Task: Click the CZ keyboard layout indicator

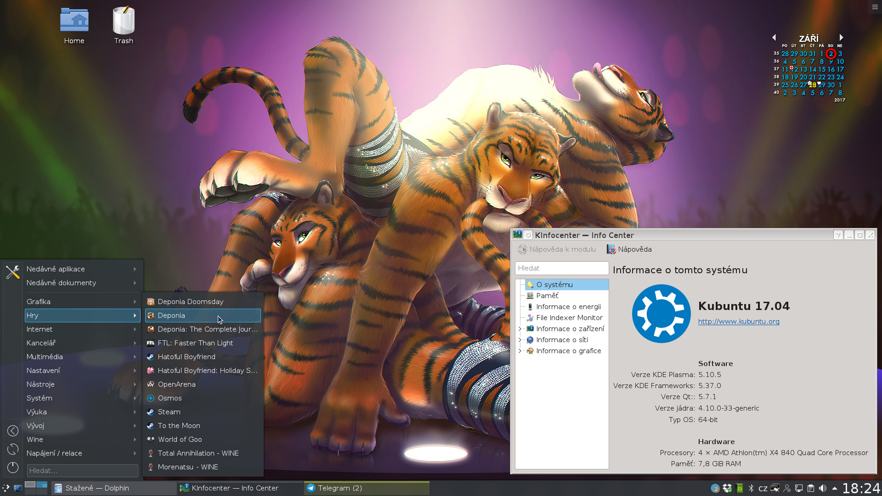Action: (x=763, y=489)
